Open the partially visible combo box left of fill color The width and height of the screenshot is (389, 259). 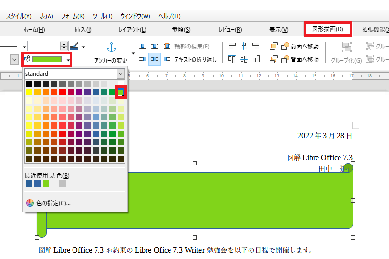coord(9,60)
